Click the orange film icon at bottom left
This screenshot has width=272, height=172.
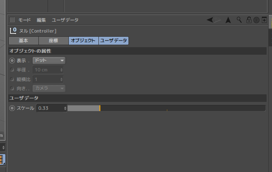[x=2, y=159]
